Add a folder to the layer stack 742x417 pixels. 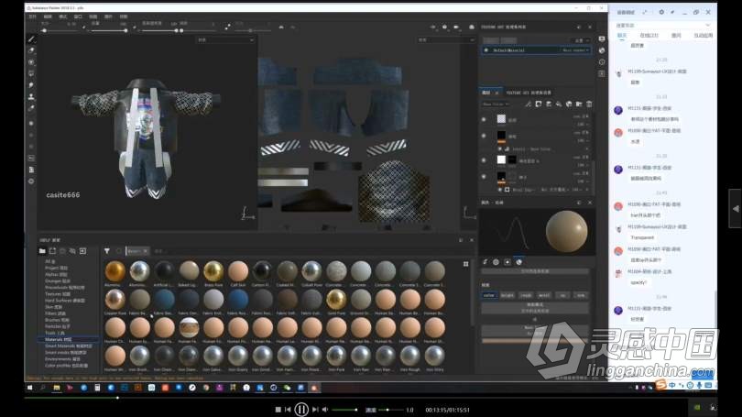pos(579,104)
